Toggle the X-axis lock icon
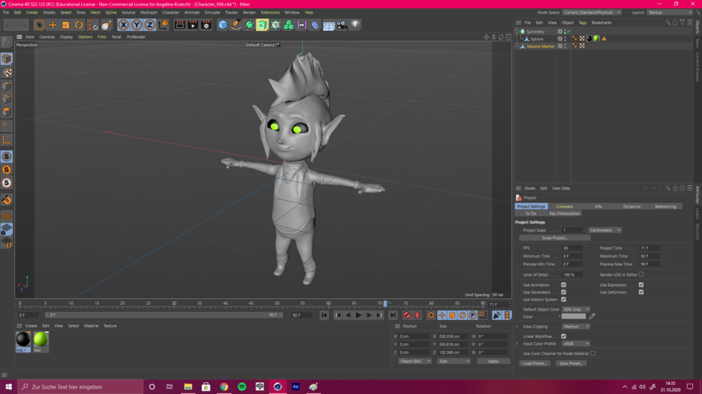 (123, 25)
